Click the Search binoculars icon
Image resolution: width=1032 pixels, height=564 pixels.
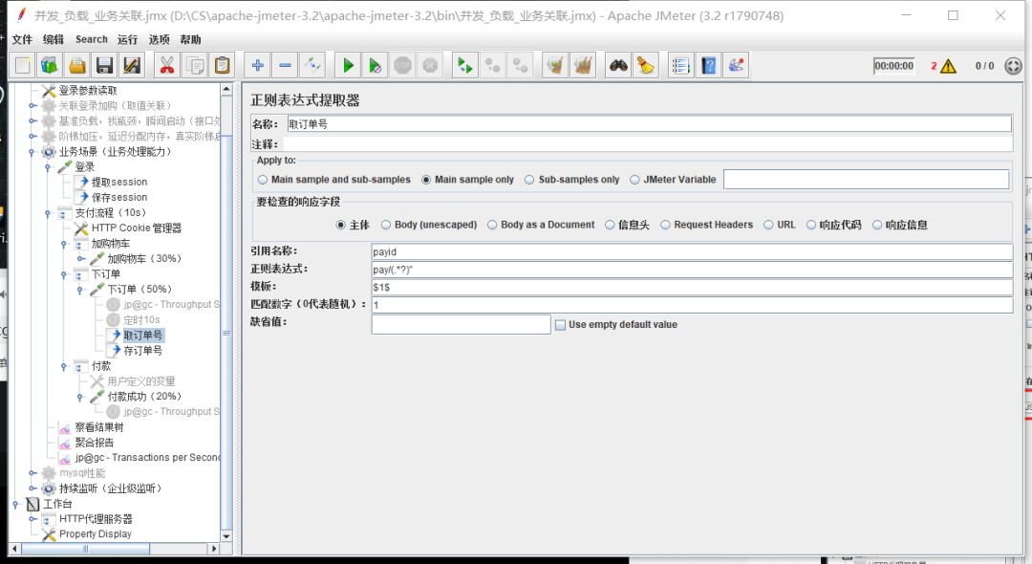pos(616,64)
